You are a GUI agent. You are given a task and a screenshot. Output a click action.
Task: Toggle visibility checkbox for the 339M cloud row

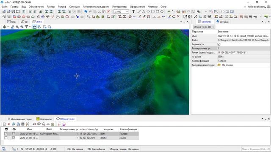14,133
